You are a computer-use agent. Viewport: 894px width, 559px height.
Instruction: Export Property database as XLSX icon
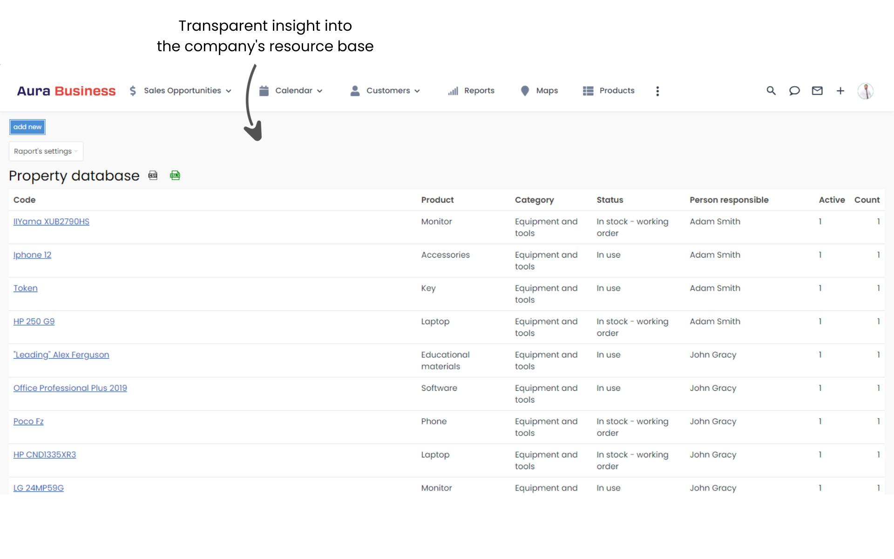pyautogui.click(x=175, y=176)
